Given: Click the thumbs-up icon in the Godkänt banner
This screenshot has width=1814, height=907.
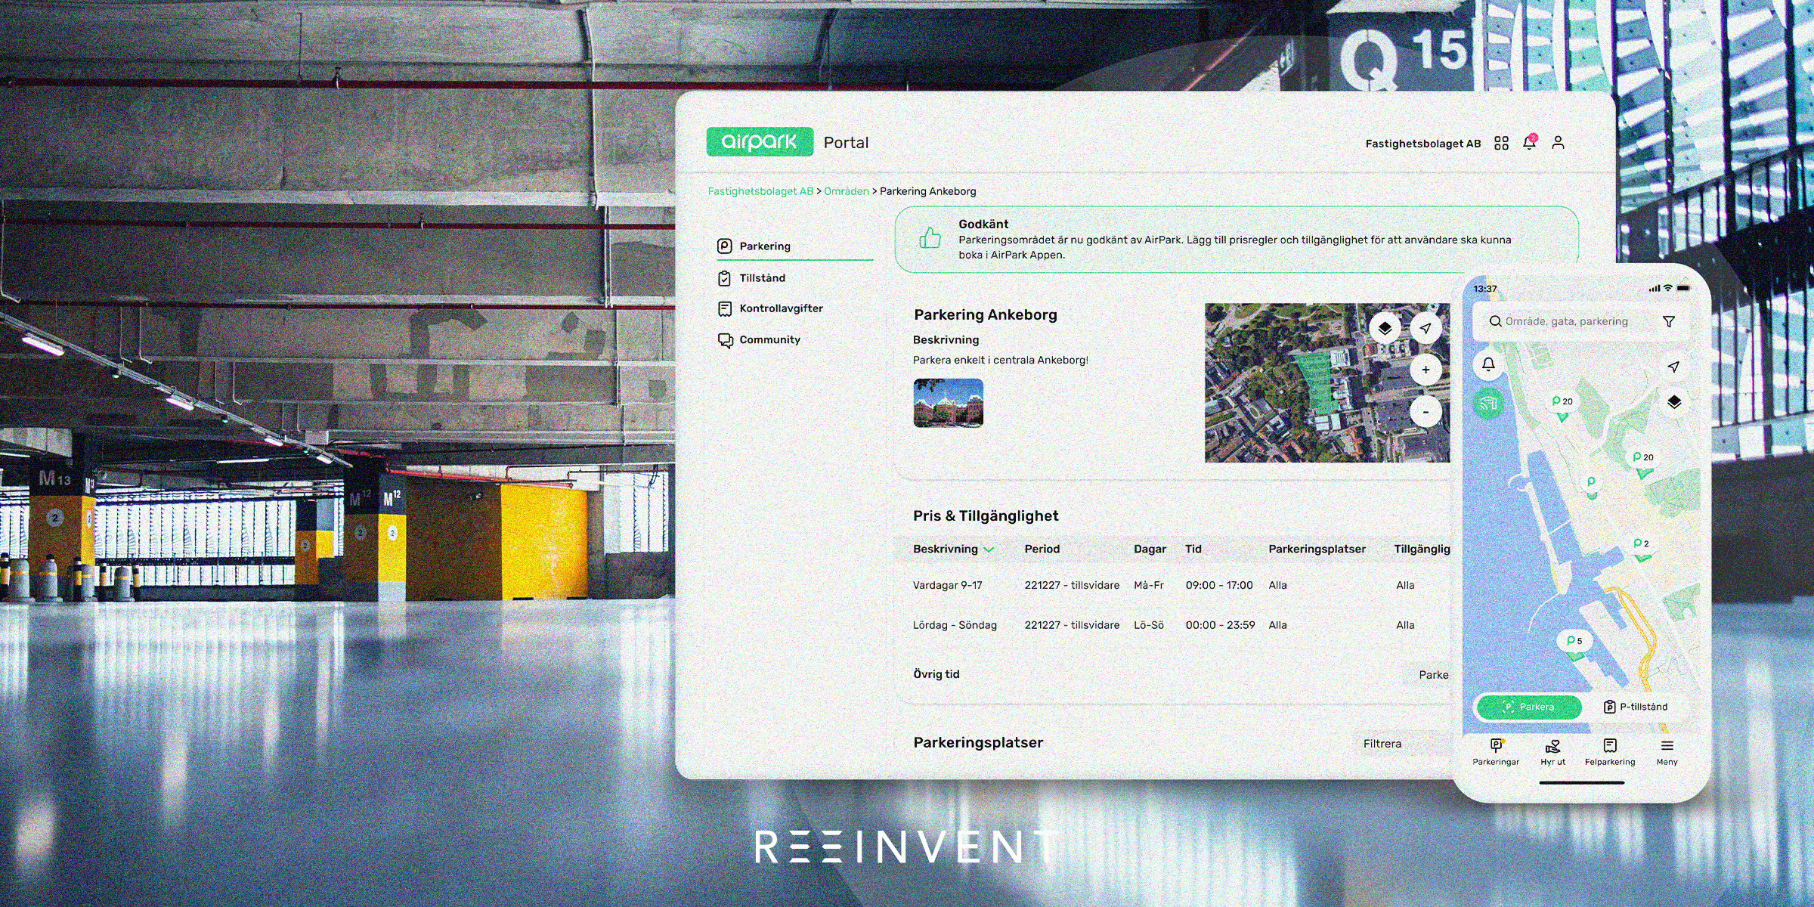Looking at the screenshot, I should pos(930,238).
